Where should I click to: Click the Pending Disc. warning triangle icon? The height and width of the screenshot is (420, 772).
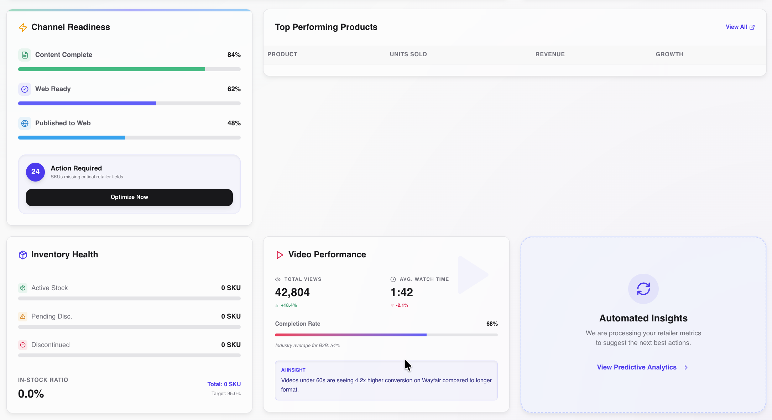pos(23,316)
